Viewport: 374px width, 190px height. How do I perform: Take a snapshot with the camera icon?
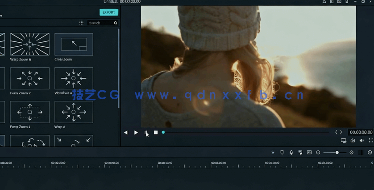click(x=353, y=141)
